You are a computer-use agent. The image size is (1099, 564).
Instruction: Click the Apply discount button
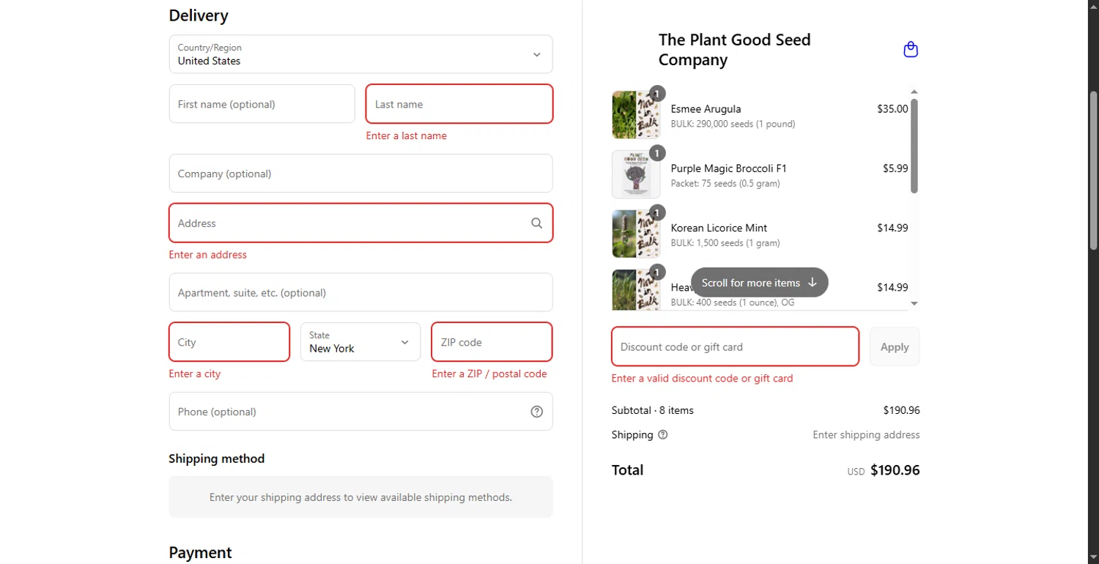[895, 346]
